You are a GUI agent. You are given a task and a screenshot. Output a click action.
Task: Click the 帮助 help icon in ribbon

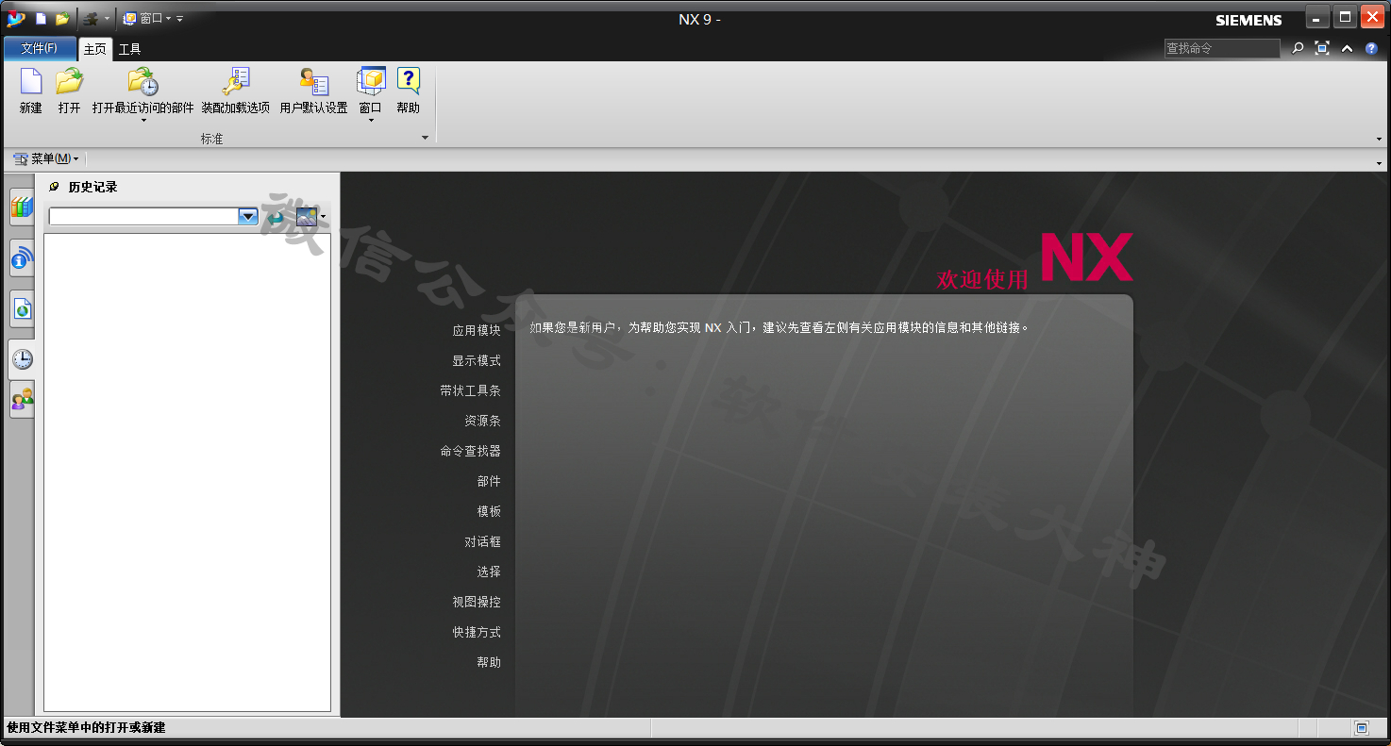(x=408, y=83)
